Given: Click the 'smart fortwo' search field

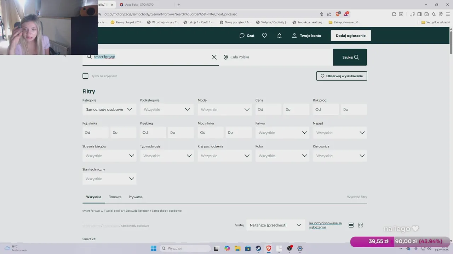Looking at the screenshot, I should click(x=151, y=57).
